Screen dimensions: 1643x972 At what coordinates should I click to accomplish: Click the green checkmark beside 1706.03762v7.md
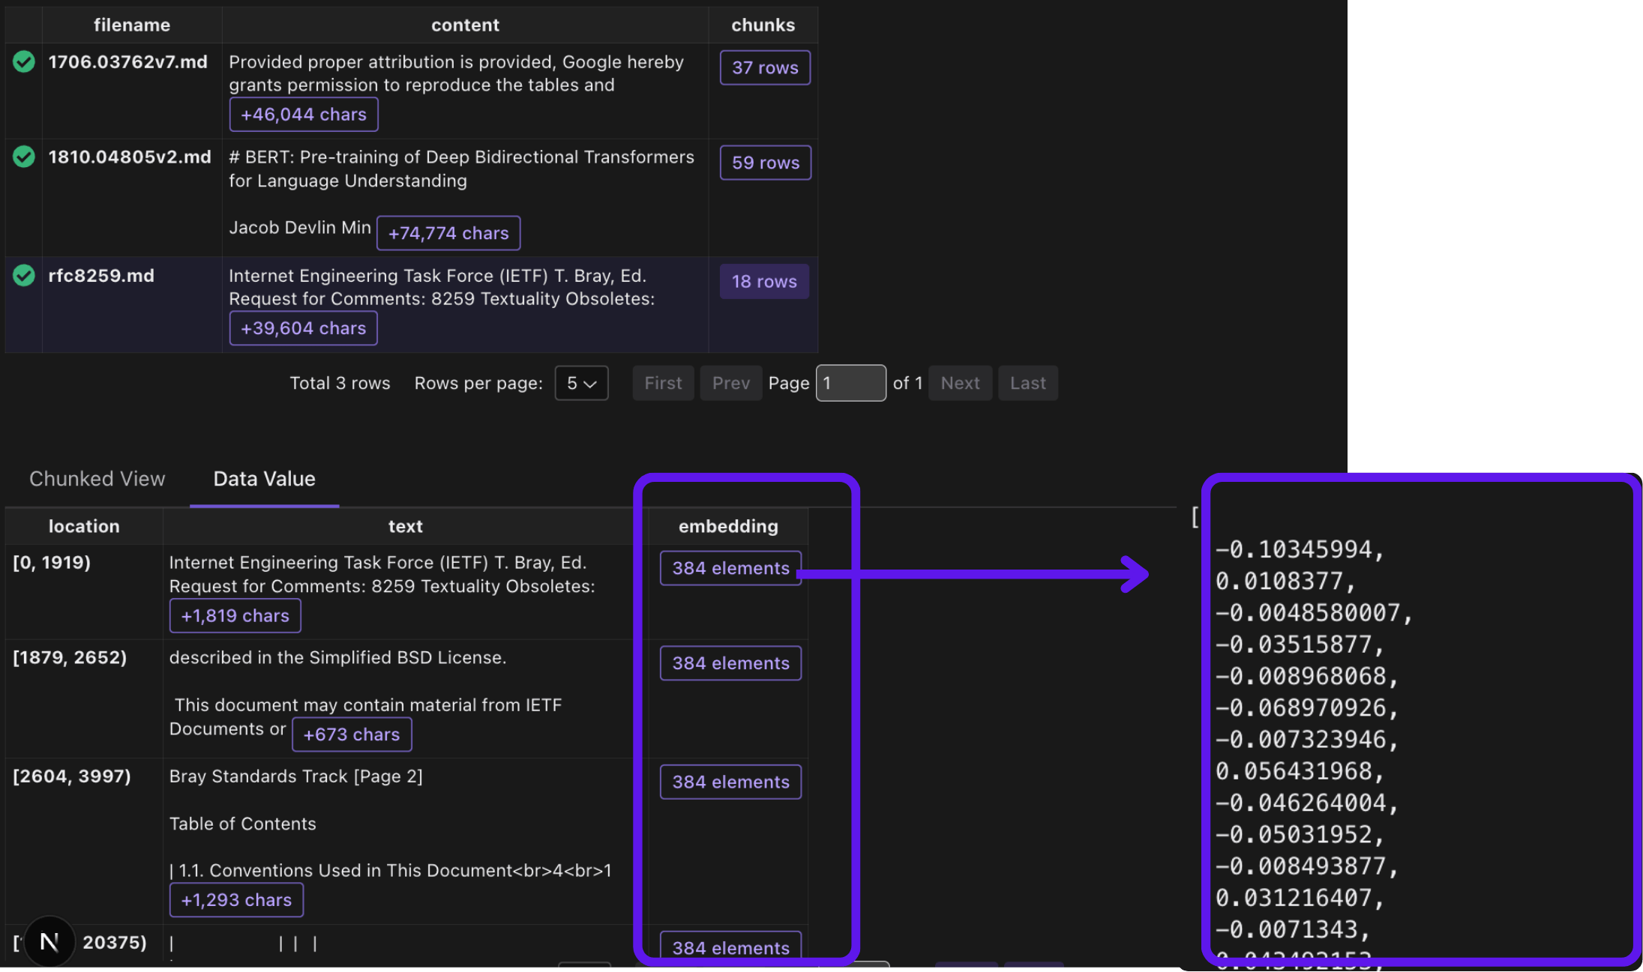[23, 62]
